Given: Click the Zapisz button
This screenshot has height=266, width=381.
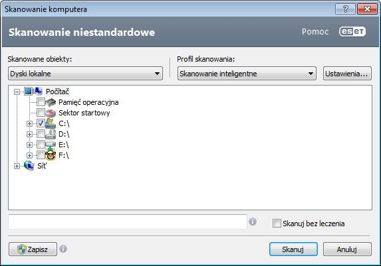Looking at the screenshot, I should pyautogui.click(x=33, y=249).
